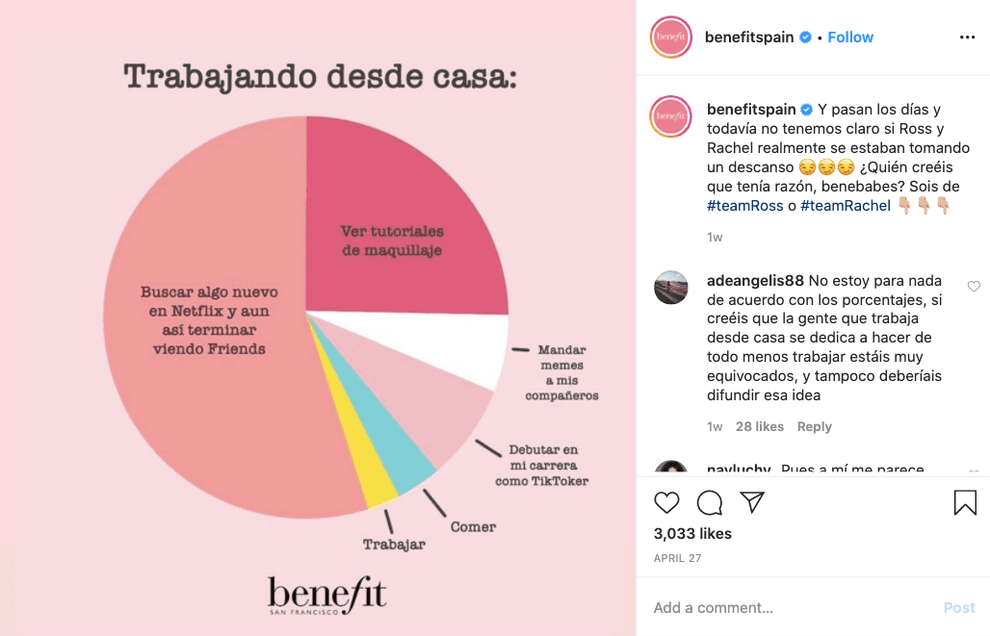The height and width of the screenshot is (636, 990).
Task: Save post with the bookmark icon
Action: point(965,503)
